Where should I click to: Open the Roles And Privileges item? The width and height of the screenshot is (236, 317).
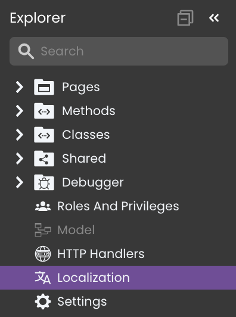(118, 206)
